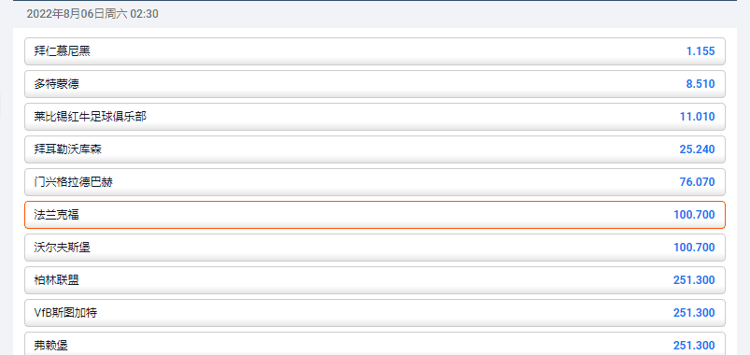Pick the VfB斯图加特 row
The image size is (750, 355).
(x=375, y=313)
